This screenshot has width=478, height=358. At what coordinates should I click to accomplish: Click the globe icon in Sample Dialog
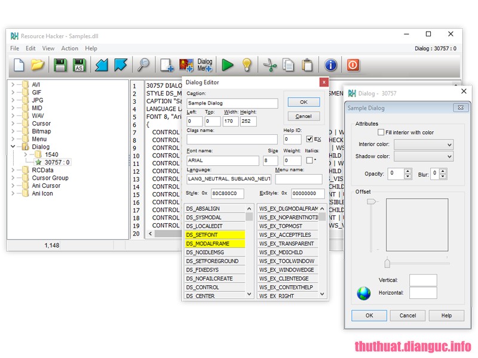coord(364,293)
